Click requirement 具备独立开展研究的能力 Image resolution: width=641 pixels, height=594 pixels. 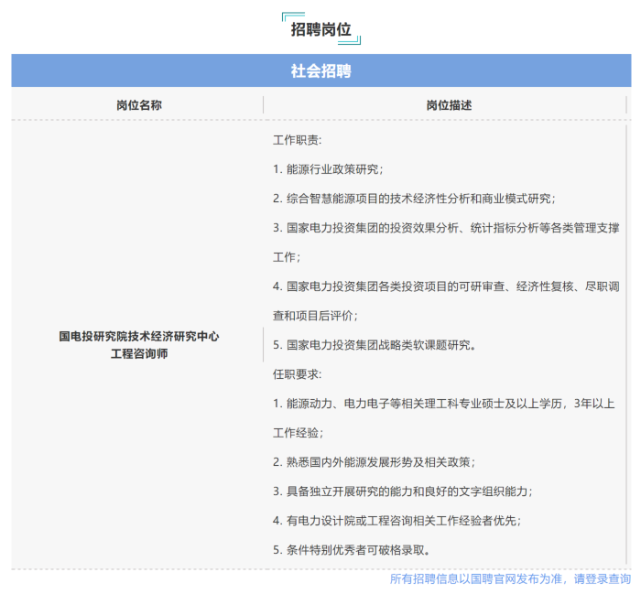pyautogui.click(x=403, y=491)
